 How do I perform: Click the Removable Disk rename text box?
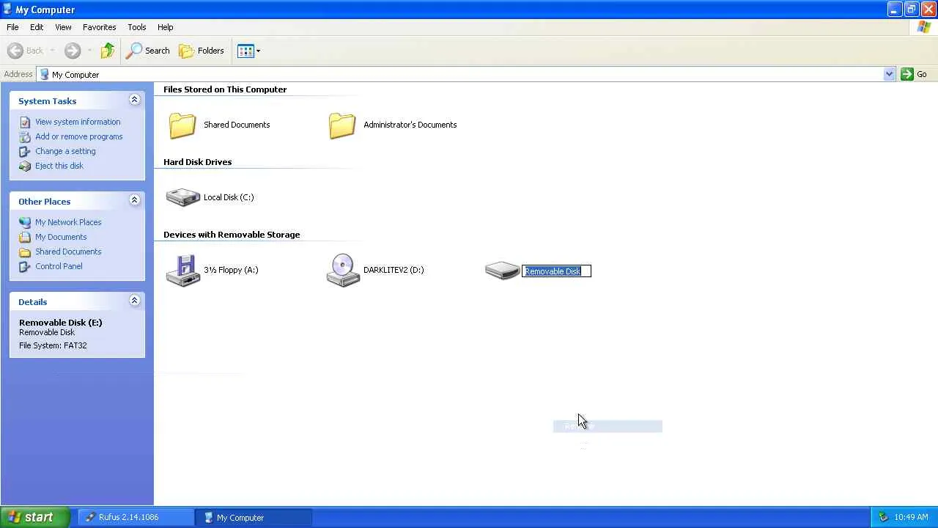tap(556, 271)
